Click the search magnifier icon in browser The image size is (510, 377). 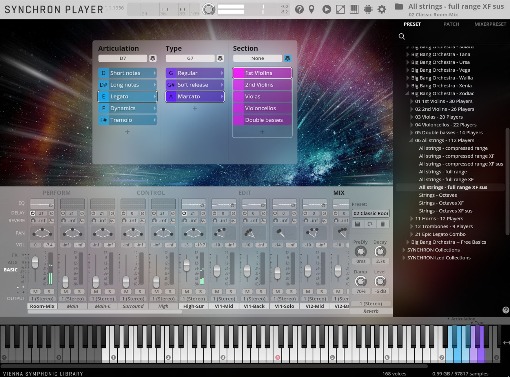(x=402, y=36)
